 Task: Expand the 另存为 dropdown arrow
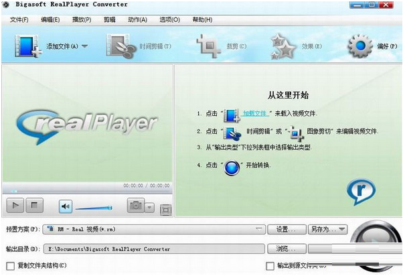(342, 229)
